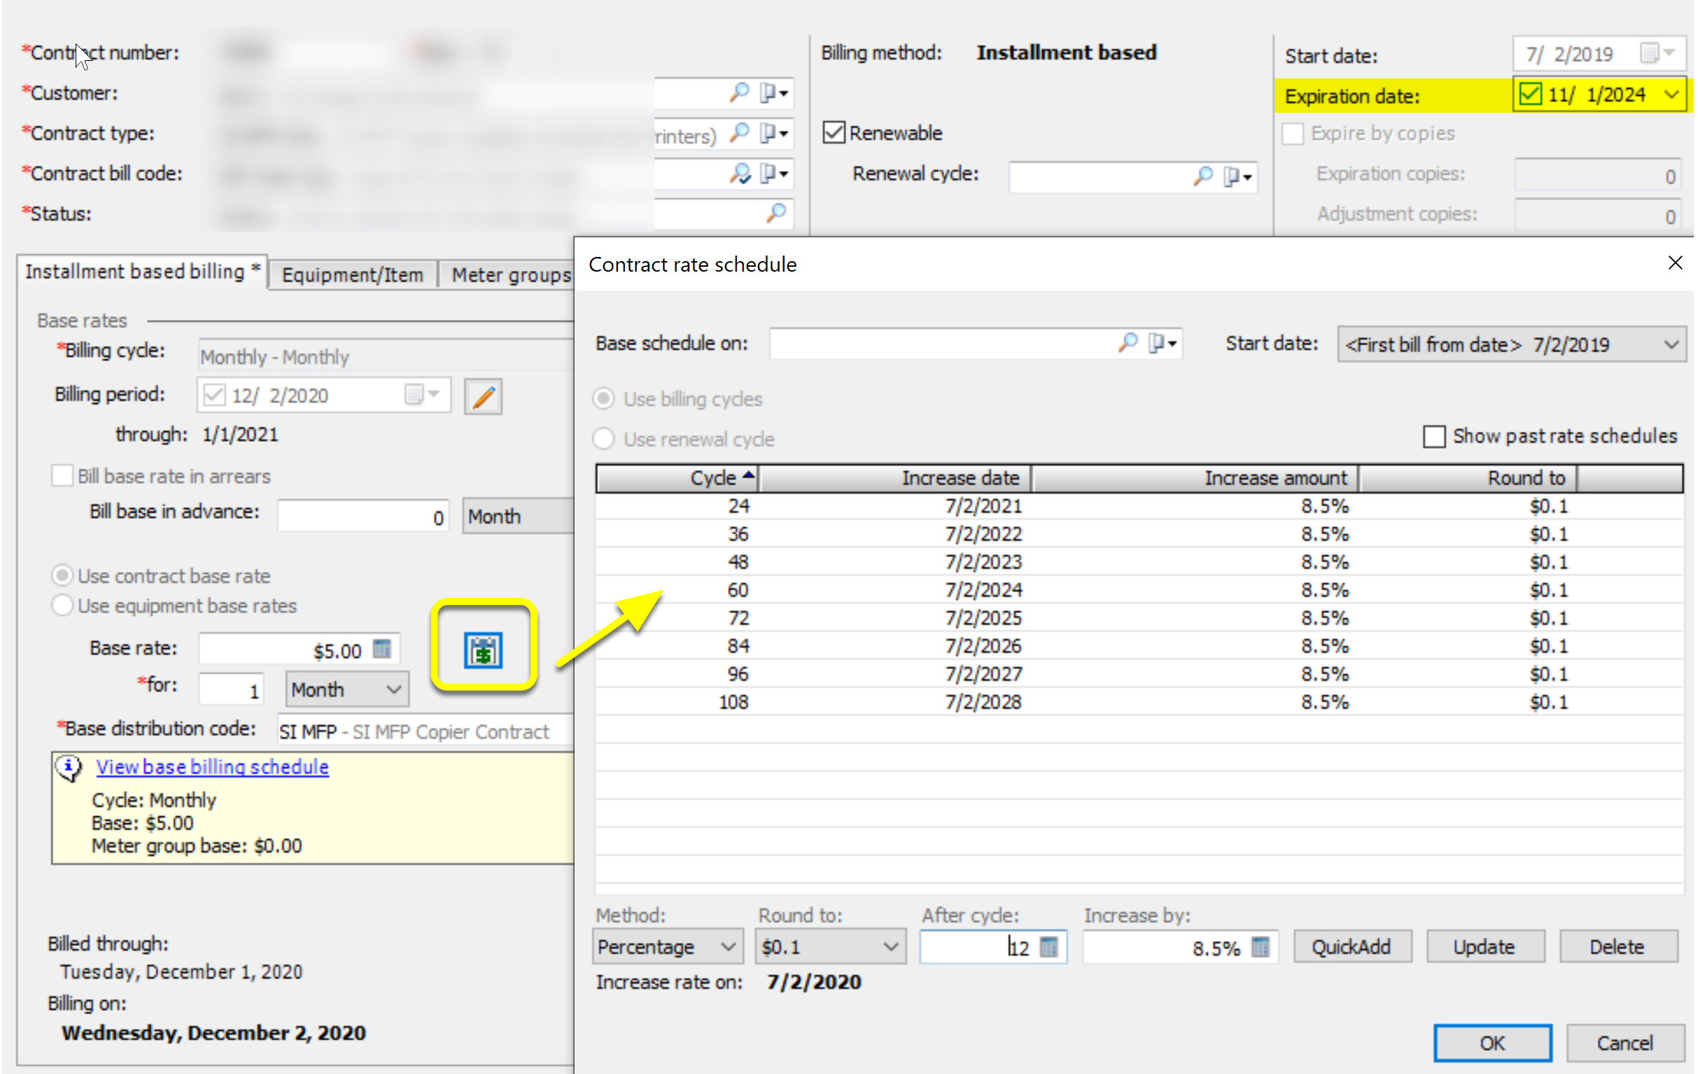Click the Customer field magnifier lookup icon

[739, 92]
